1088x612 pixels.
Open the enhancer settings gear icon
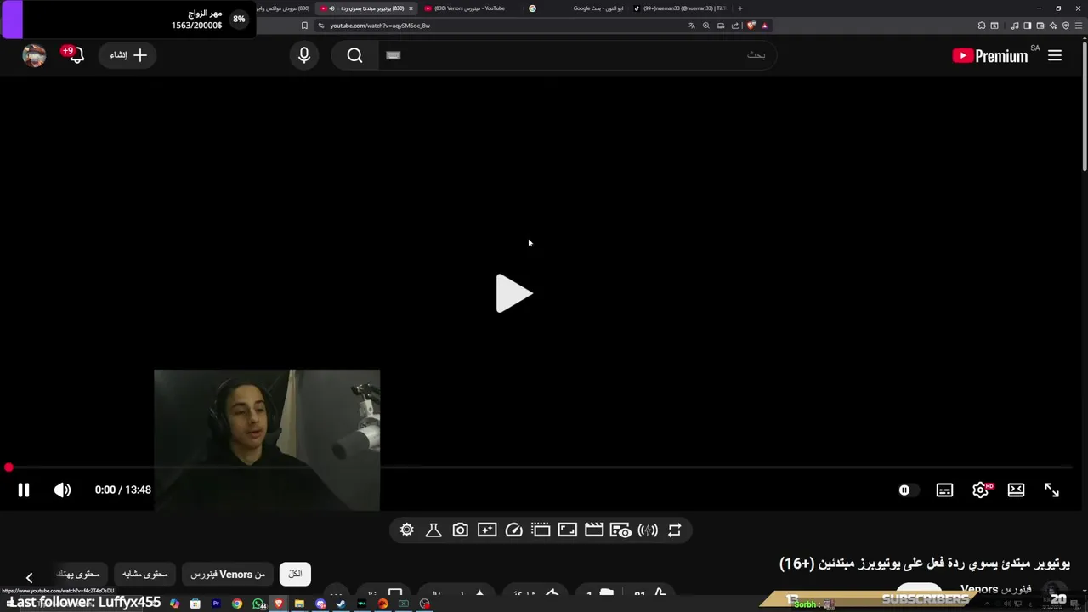[x=407, y=530]
